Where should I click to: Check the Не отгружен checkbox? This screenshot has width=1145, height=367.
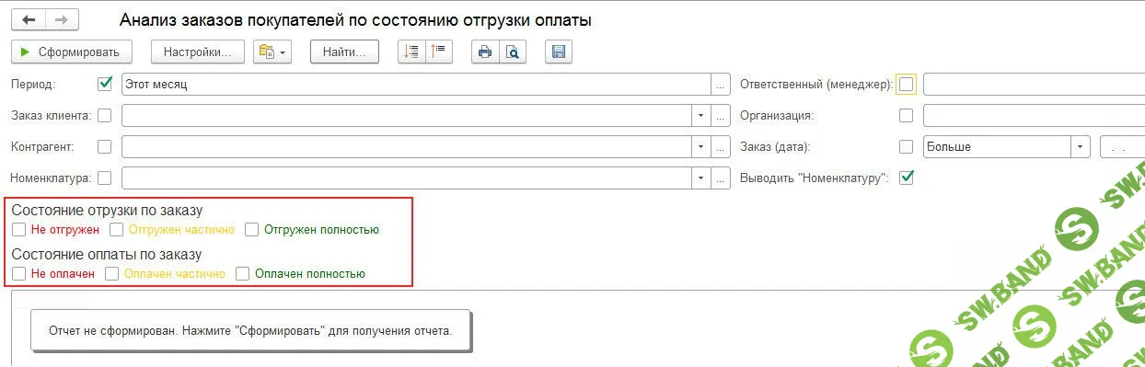click(19, 229)
